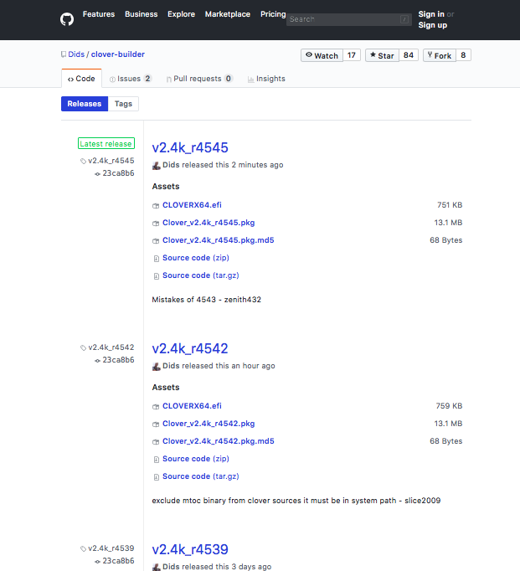Click package icon beside 759 KB CLOVERX64.efi
Viewport: 520px width, 571px height.
pos(156,407)
